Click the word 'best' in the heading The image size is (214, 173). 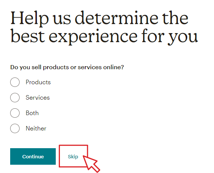[x=28, y=36]
